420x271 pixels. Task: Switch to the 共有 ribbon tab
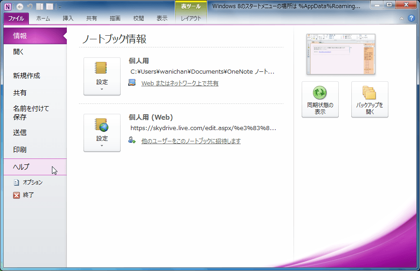point(91,18)
